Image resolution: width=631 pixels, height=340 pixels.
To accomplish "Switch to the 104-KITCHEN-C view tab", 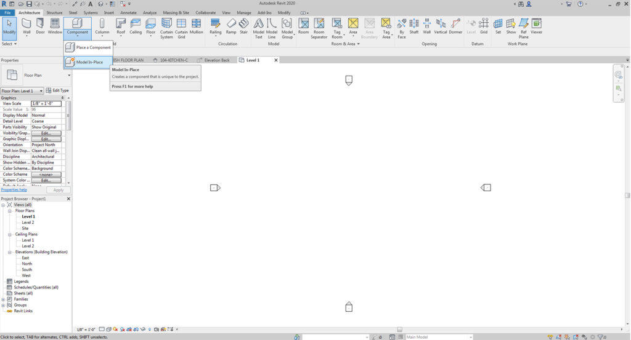I will click(x=171, y=60).
